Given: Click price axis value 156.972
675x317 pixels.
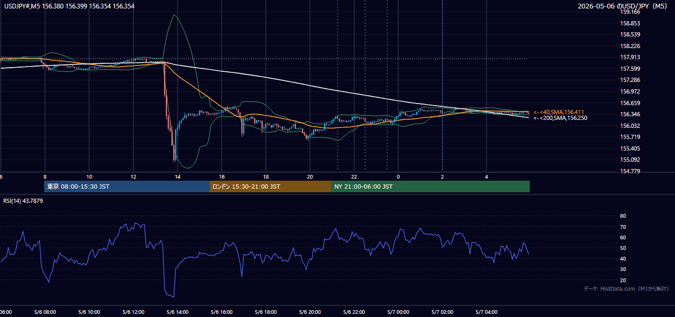Looking at the screenshot, I should point(631,91).
